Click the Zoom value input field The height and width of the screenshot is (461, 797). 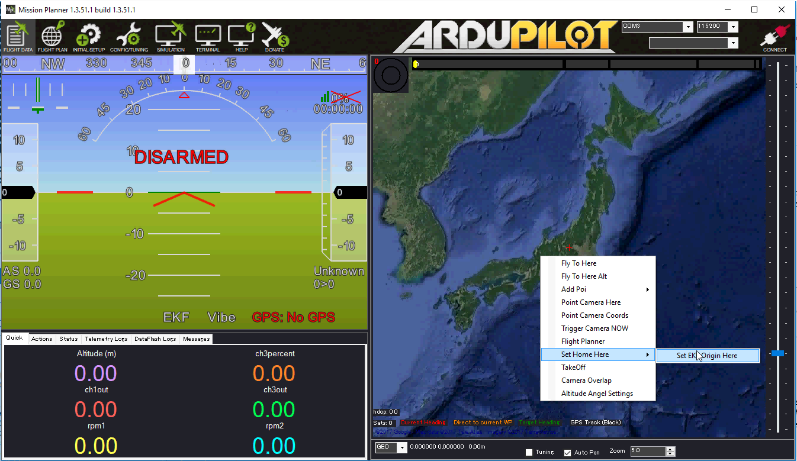click(x=647, y=451)
